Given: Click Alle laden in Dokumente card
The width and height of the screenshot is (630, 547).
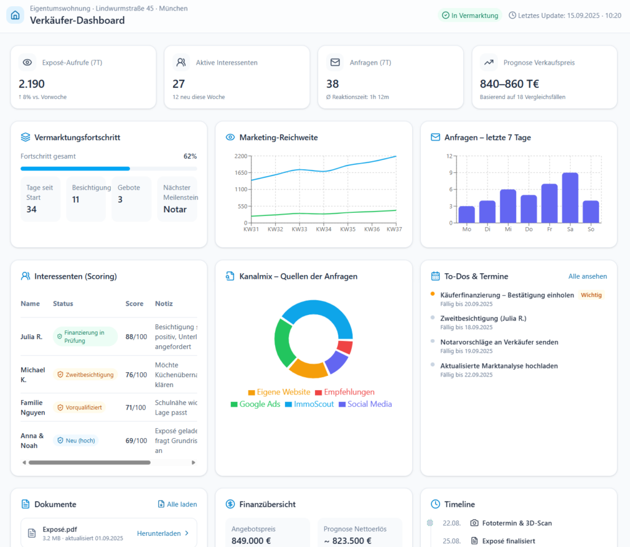Looking at the screenshot, I should point(177,504).
